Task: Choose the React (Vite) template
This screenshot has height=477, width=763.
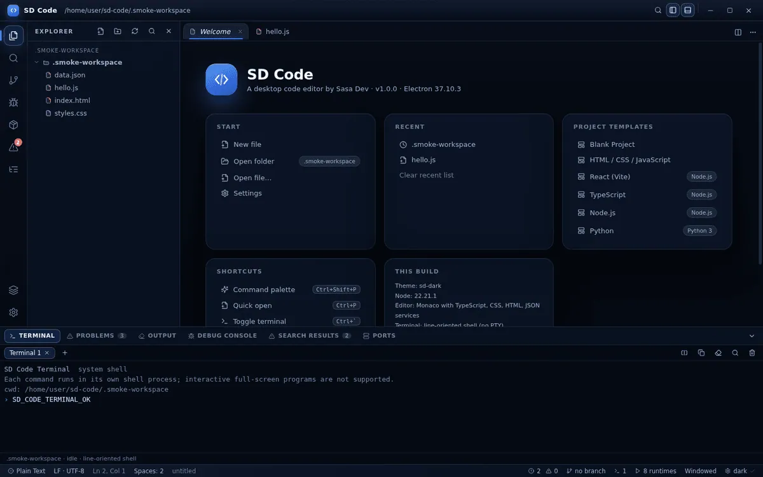Action: click(647, 177)
